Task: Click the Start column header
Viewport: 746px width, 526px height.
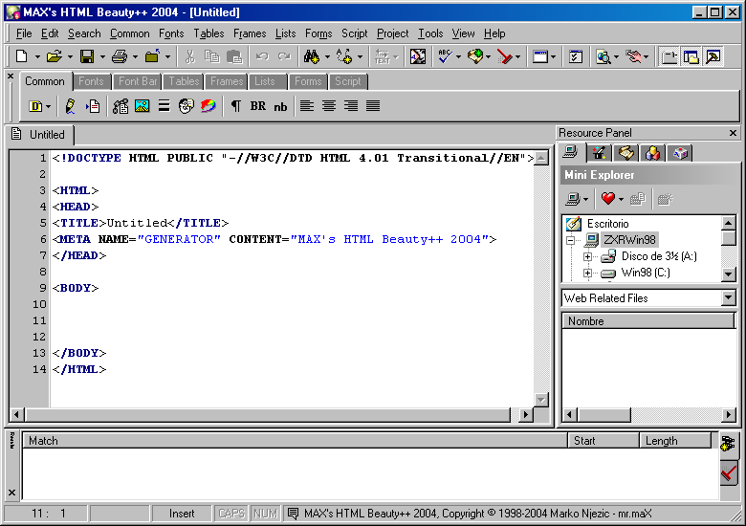Action: (x=603, y=441)
